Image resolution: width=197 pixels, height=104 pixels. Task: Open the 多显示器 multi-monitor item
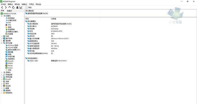(x=11, y=57)
